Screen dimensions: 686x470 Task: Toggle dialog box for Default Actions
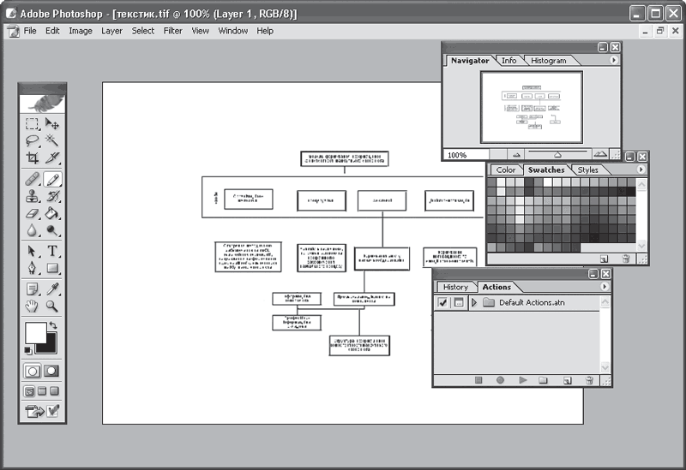click(x=458, y=303)
